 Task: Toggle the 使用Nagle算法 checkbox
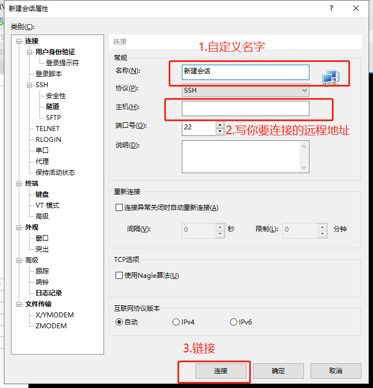click(x=119, y=276)
